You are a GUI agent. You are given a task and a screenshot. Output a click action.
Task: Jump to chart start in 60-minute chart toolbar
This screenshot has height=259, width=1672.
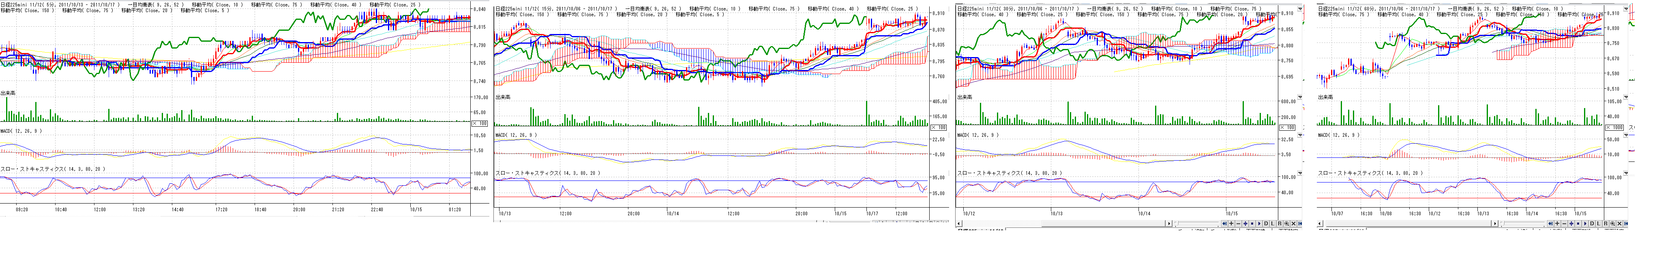pyautogui.click(x=1551, y=223)
